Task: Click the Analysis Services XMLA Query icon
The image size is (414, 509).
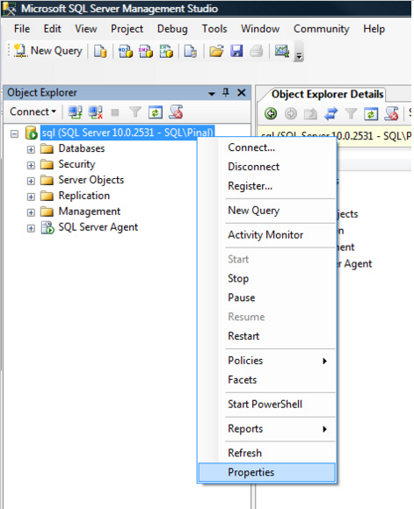Action: [x=166, y=51]
